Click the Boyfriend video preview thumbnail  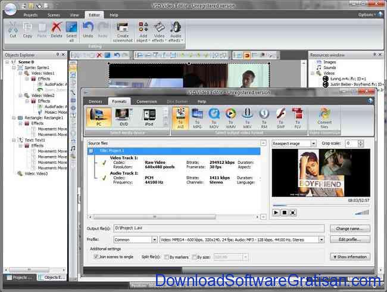[321, 173]
